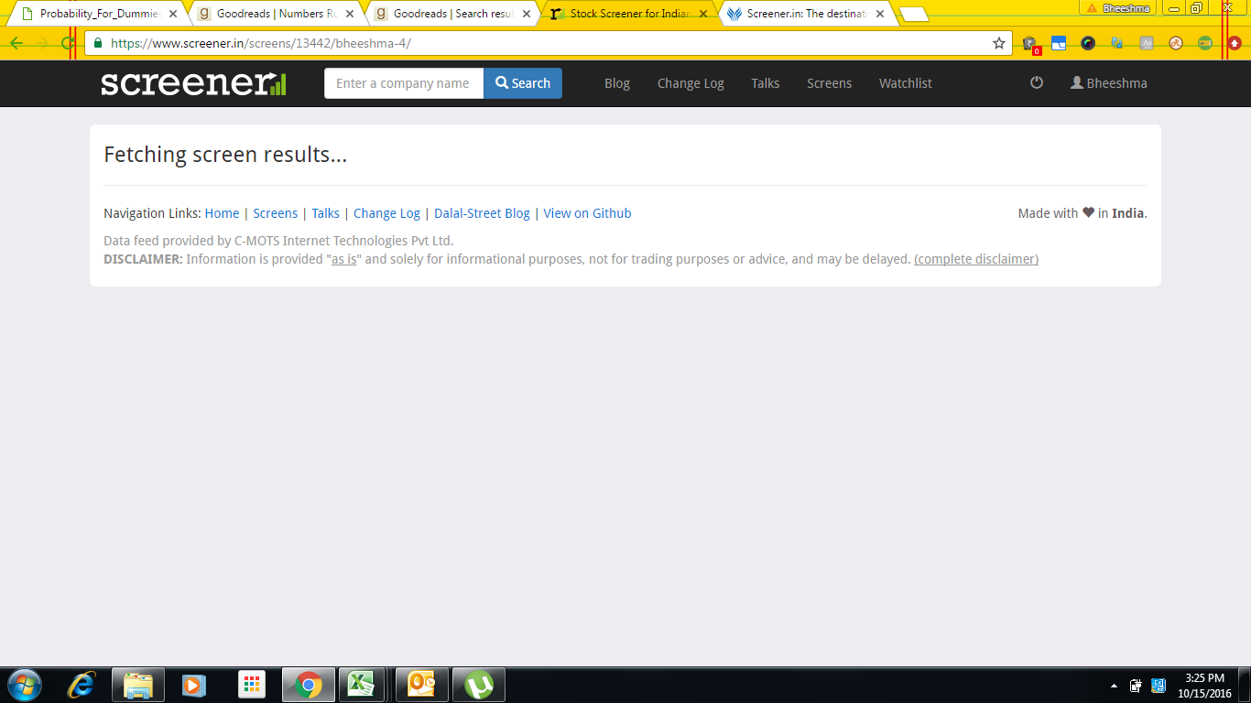
Task: Open the Bheeshma user account menu
Action: 1108,83
